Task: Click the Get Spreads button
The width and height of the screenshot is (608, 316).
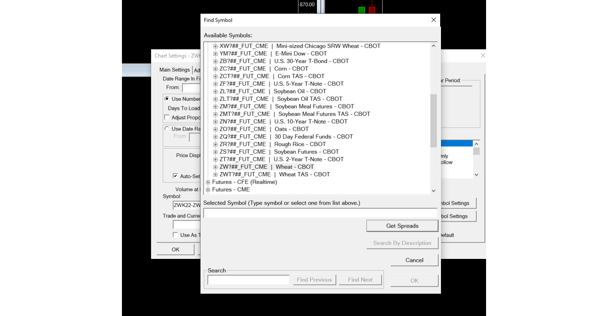Action: pos(402,226)
